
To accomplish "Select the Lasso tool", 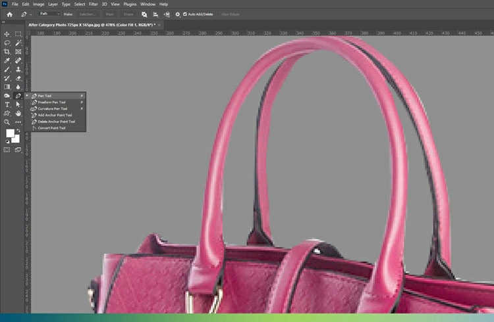I will point(7,43).
